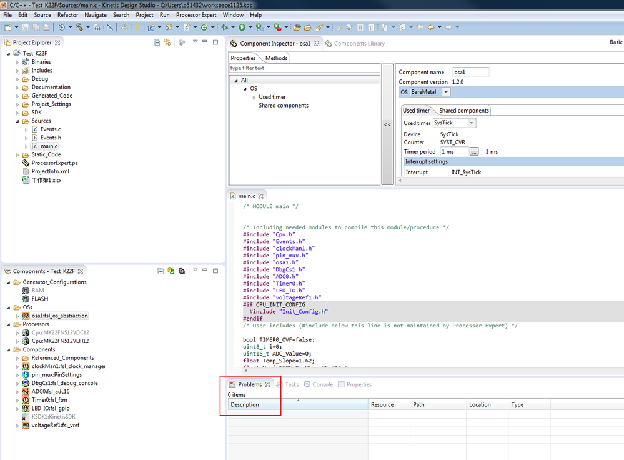Start debugging with the bug icon

(225, 27)
